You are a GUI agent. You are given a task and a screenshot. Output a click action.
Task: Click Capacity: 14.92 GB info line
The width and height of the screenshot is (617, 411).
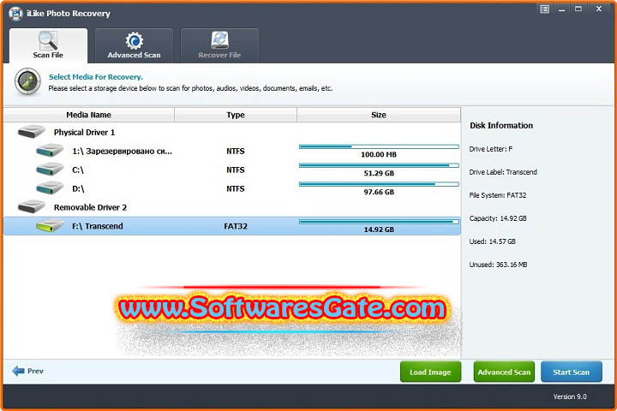point(498,218)
